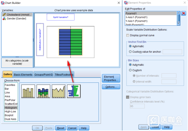Choose Scatter/Dot from the gallery list

tap(11, 104)
